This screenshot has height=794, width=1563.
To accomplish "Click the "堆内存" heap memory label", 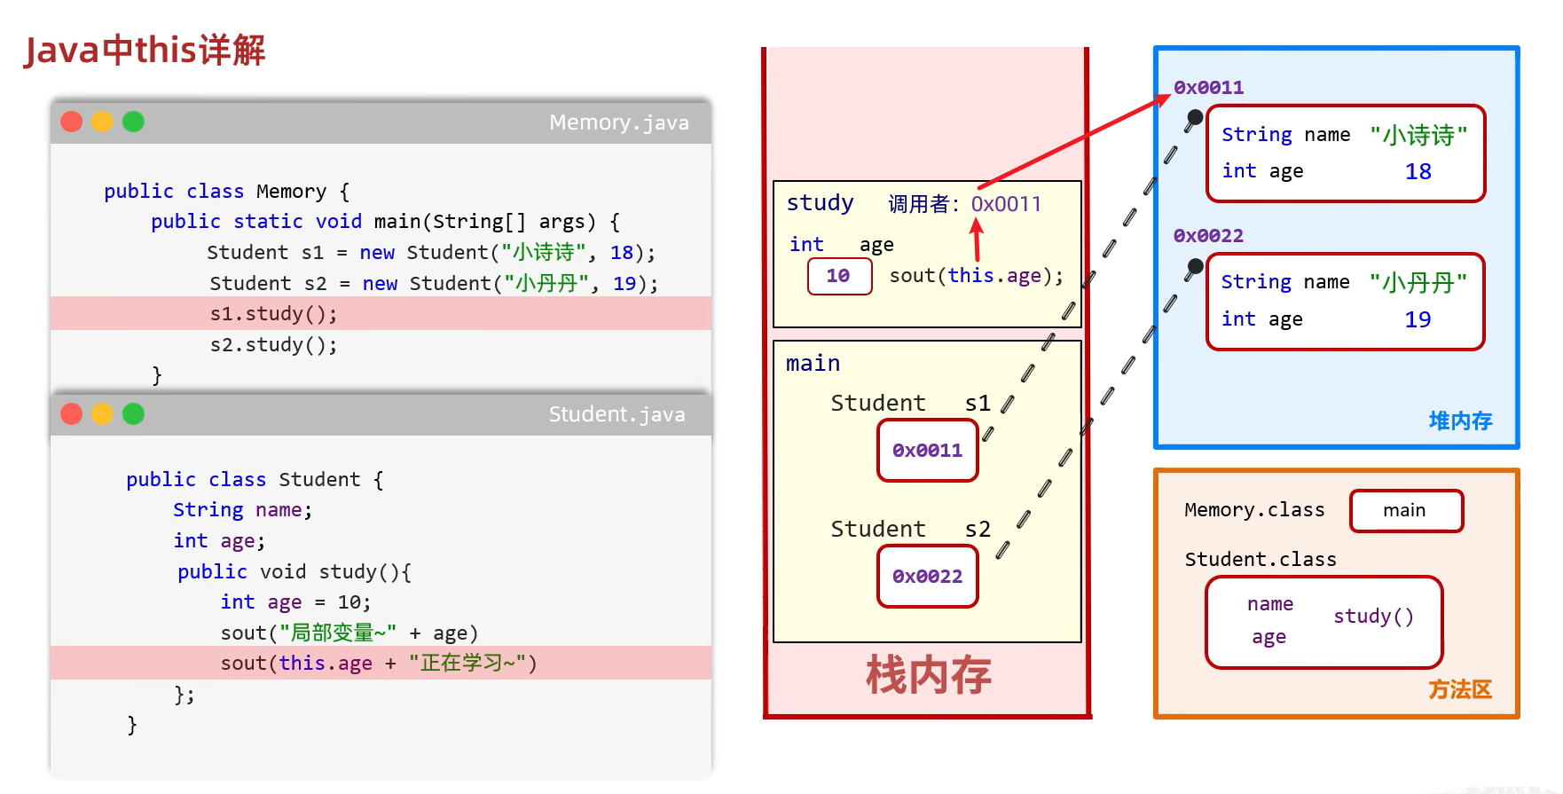I will point(1460,421).
